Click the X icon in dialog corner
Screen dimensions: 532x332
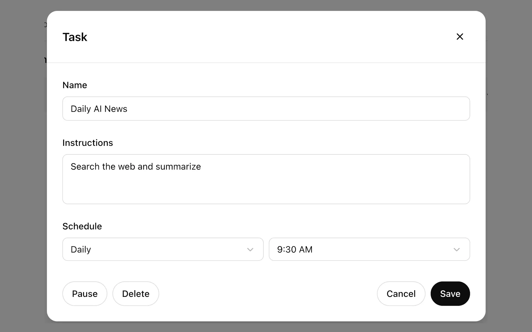tap(460, 37)
